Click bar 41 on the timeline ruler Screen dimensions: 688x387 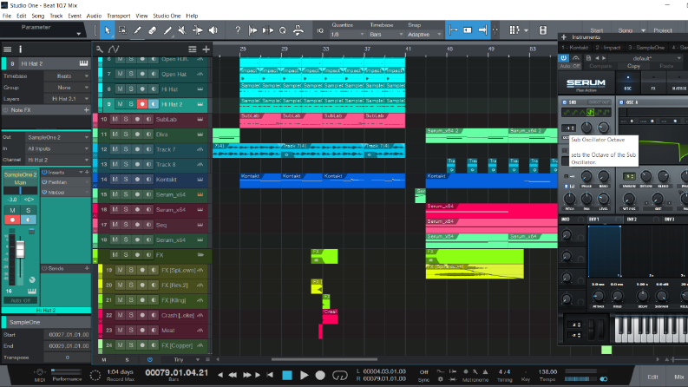pos(409,49)
